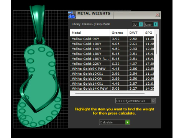Click the horizontal scrollbar under the table

(x=110, y=94)
